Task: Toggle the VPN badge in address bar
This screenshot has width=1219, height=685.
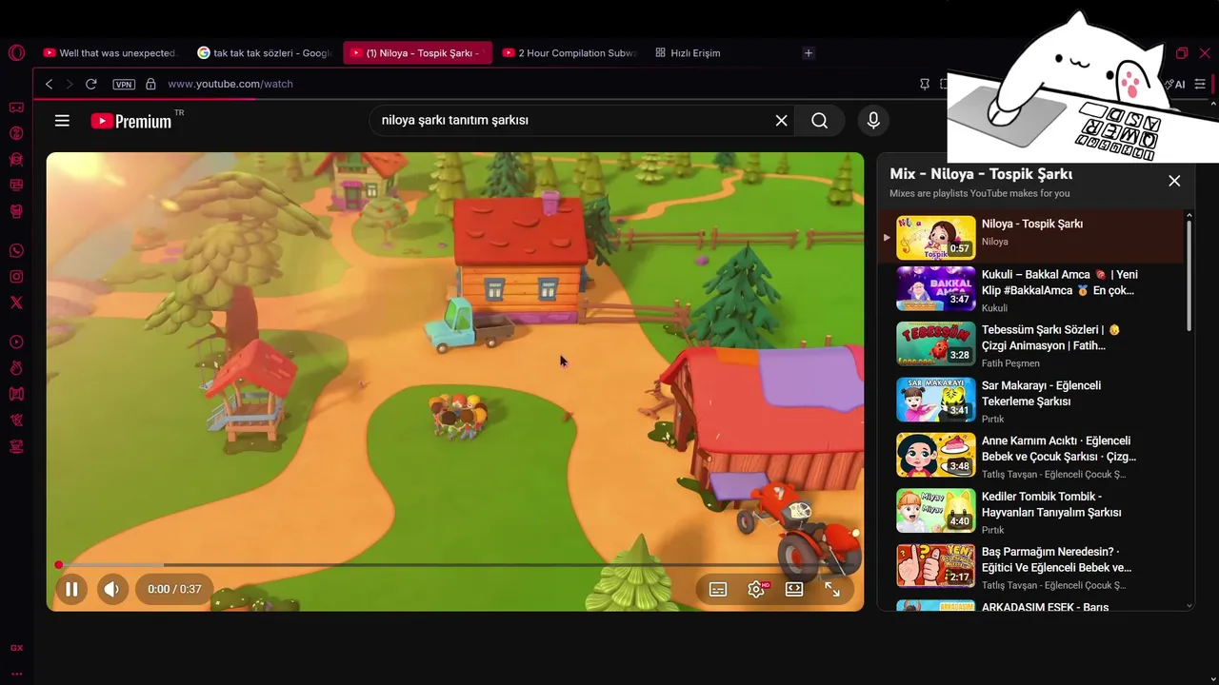Action: pyautogui.click(x=124, y=84)
